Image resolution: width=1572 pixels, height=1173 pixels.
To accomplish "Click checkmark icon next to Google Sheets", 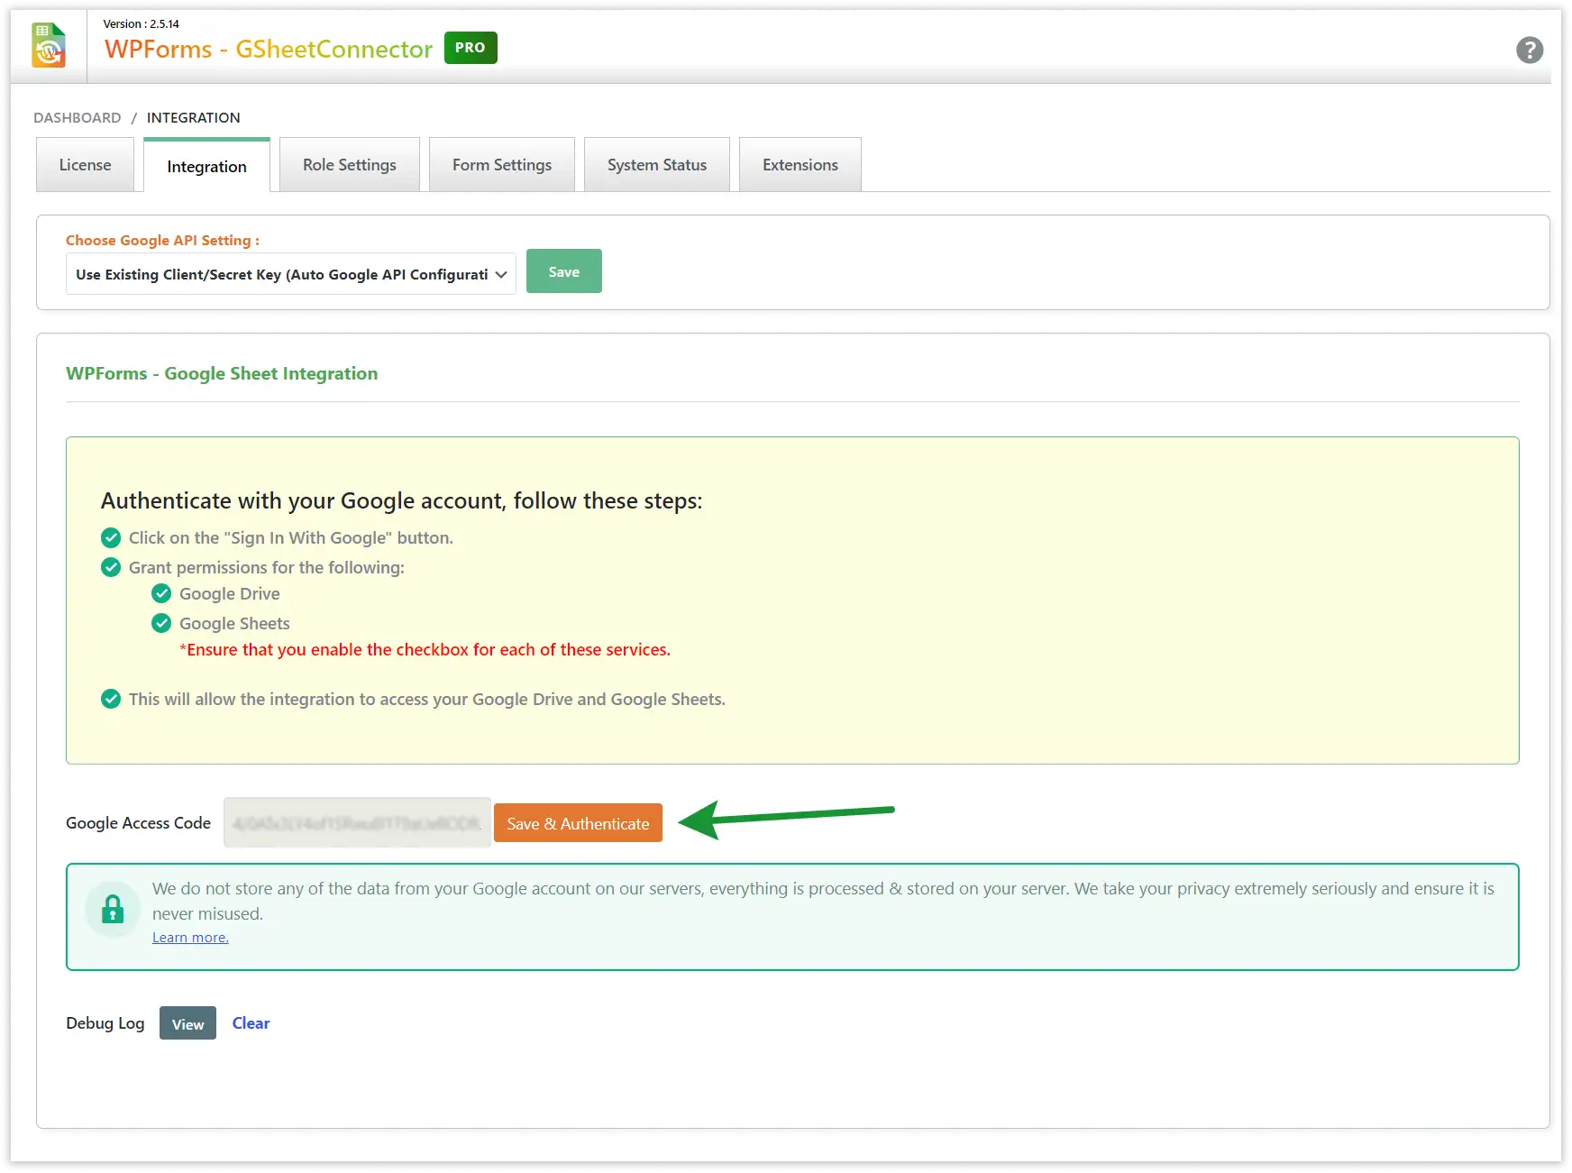I will (x=161, y=623).
